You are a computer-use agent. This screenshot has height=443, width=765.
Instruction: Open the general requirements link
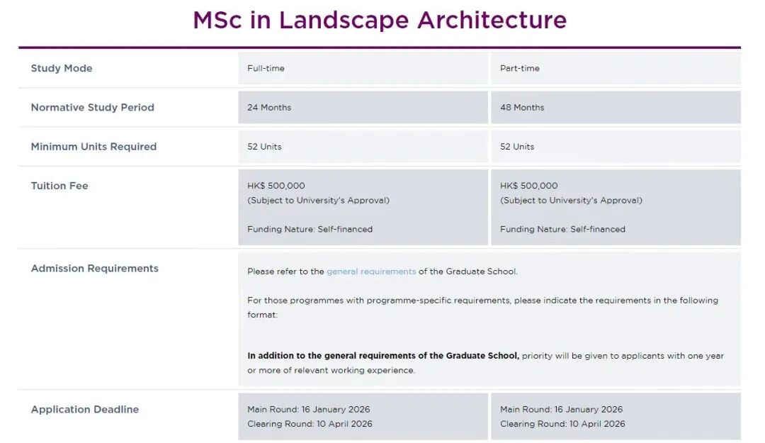click(370, 271)
